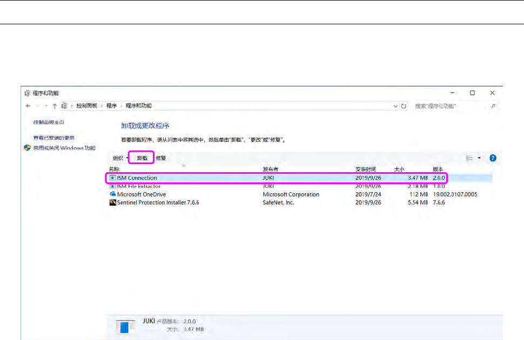Sort by the 大小 column header
The image size is (524, 340).
[x=399, y=169]
